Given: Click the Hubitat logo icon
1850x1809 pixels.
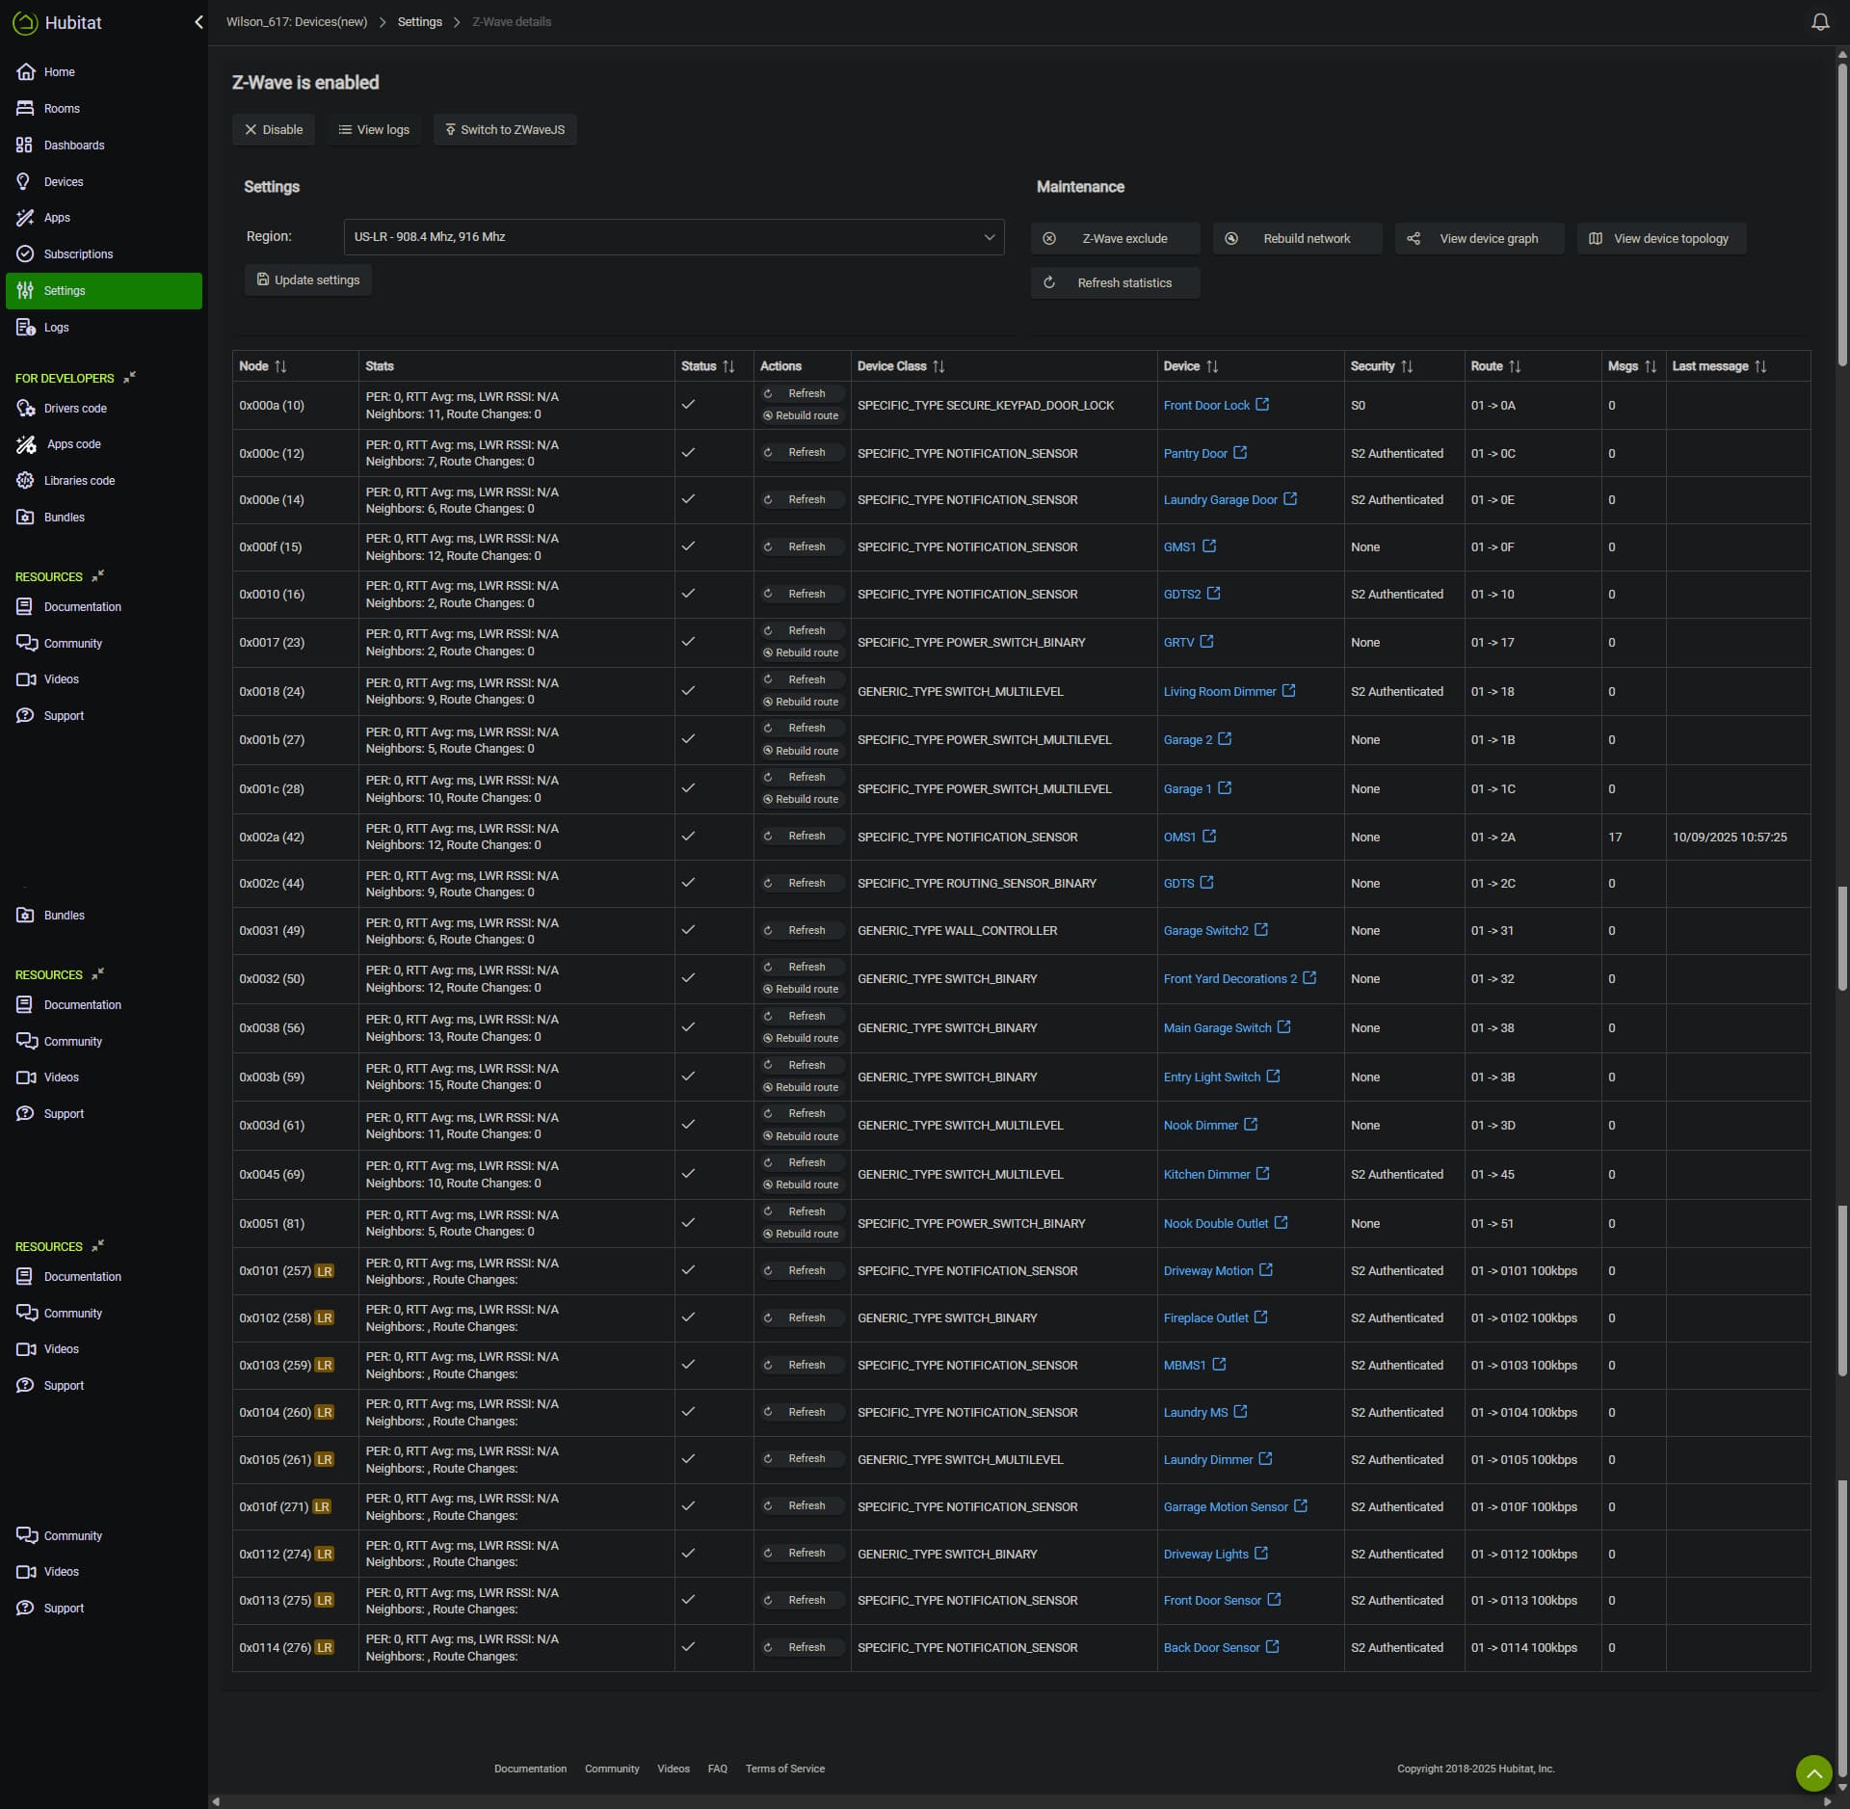Looking at the screenshot, I should (x=25, y=22).
